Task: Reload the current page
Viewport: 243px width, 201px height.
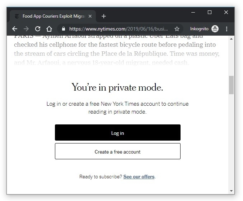Action: (x=38, y=29)
